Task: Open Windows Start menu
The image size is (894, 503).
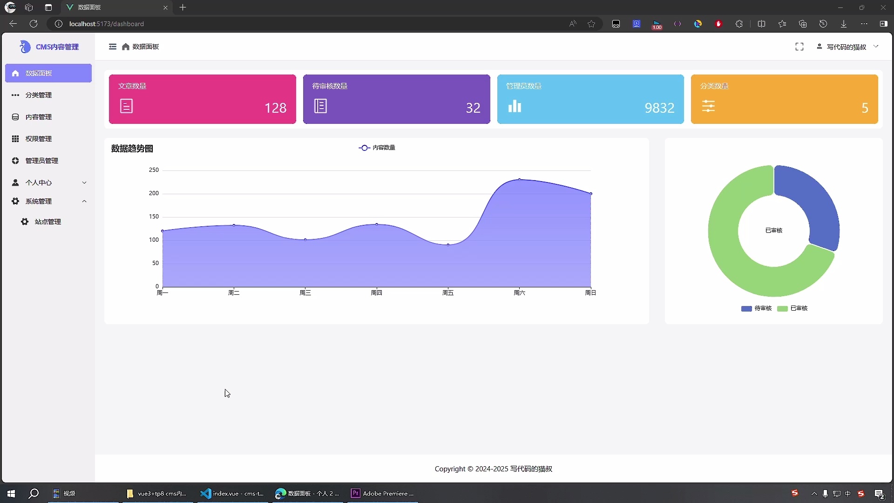Action: pyautogui.click(x=11, y=493)
